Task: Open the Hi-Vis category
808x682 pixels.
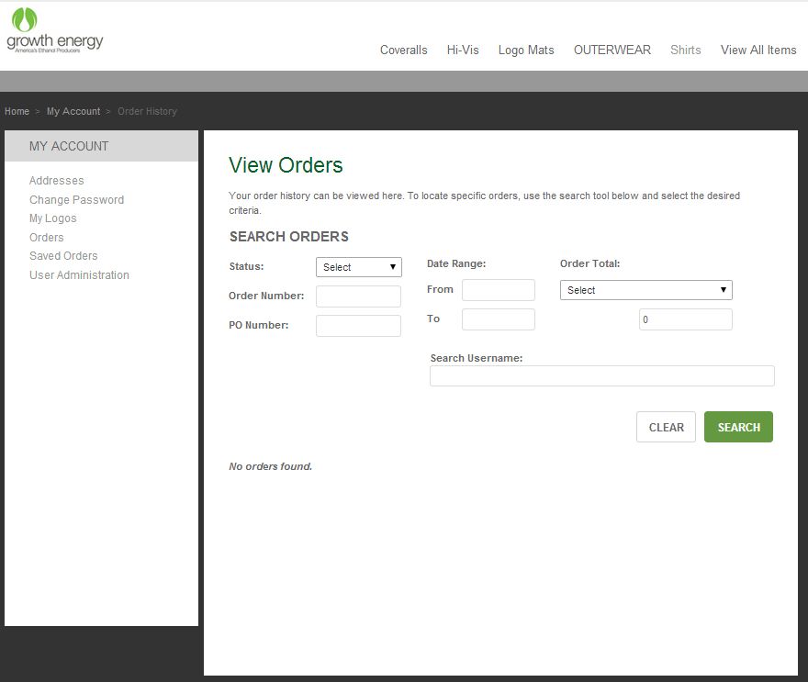Action: click(x=463, y=50)
